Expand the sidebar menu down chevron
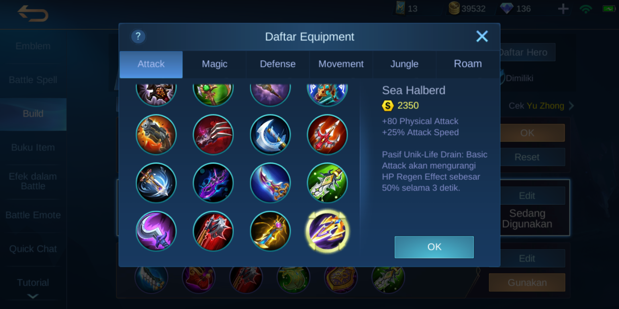The height and width of the screenshot is (309, 619). click(x=33, y=296)
